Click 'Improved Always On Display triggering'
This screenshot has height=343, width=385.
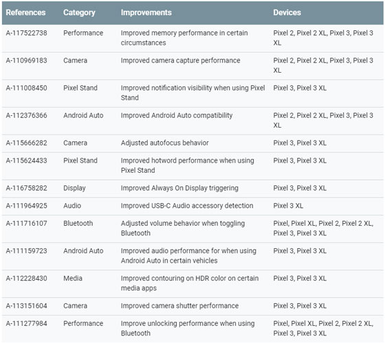point(179,188)
